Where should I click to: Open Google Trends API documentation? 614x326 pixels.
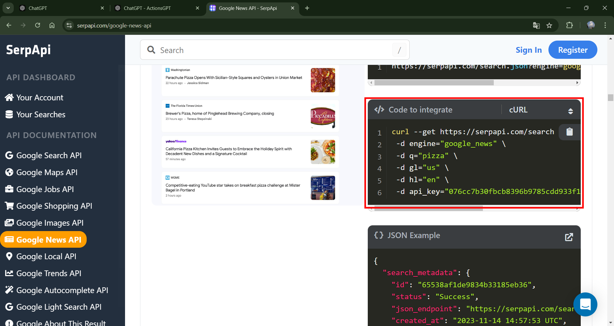click(x=49, y=273)
